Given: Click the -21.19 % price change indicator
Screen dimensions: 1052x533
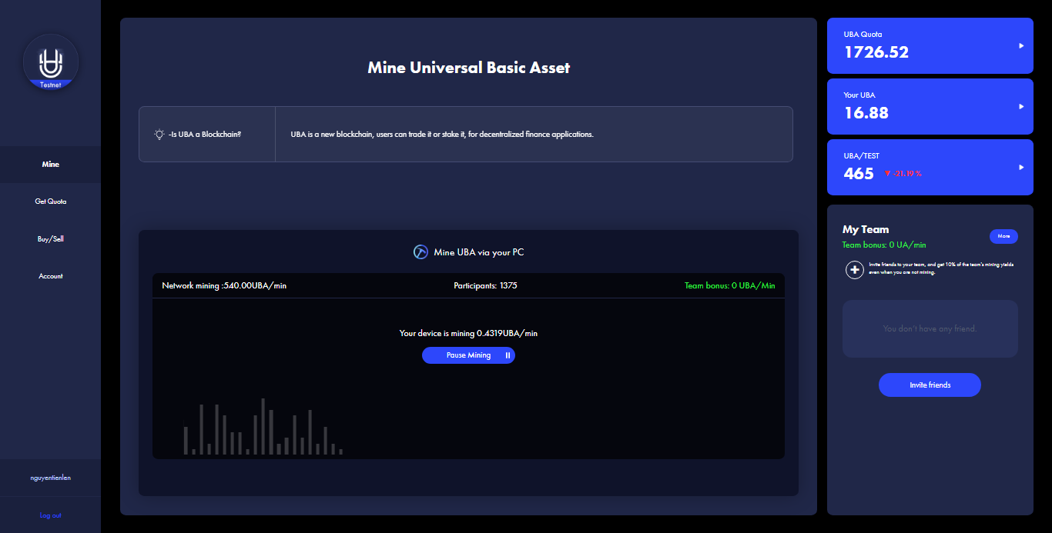Looking at the screenshot, I should pos(903,174).
